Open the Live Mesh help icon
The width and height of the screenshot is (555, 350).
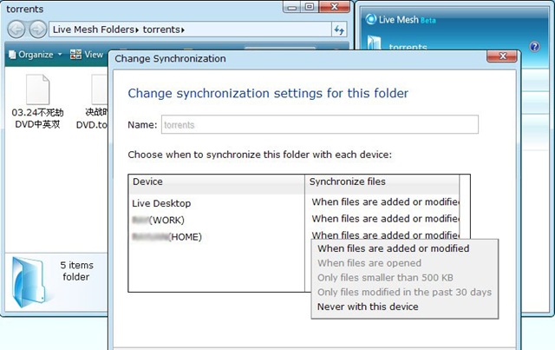click(534, 46)
